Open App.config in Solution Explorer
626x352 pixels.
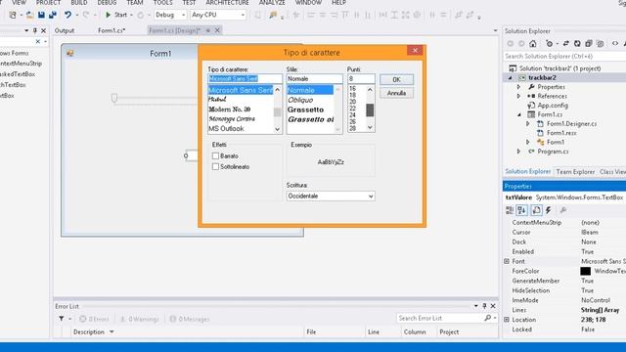click(x=553, y=106)
